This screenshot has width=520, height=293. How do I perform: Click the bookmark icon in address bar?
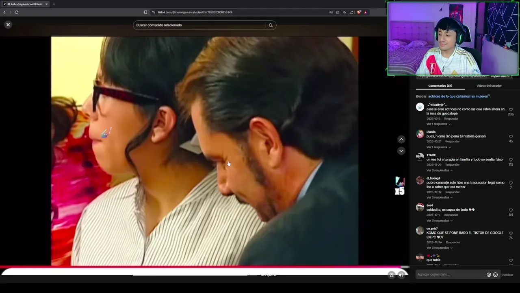pyautogui.click(x=145, y=12)
